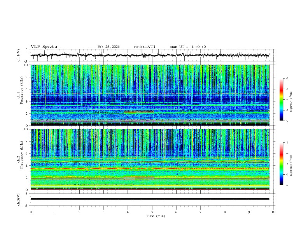Click the Feb. 25, 2026 date label

point(108,47)
